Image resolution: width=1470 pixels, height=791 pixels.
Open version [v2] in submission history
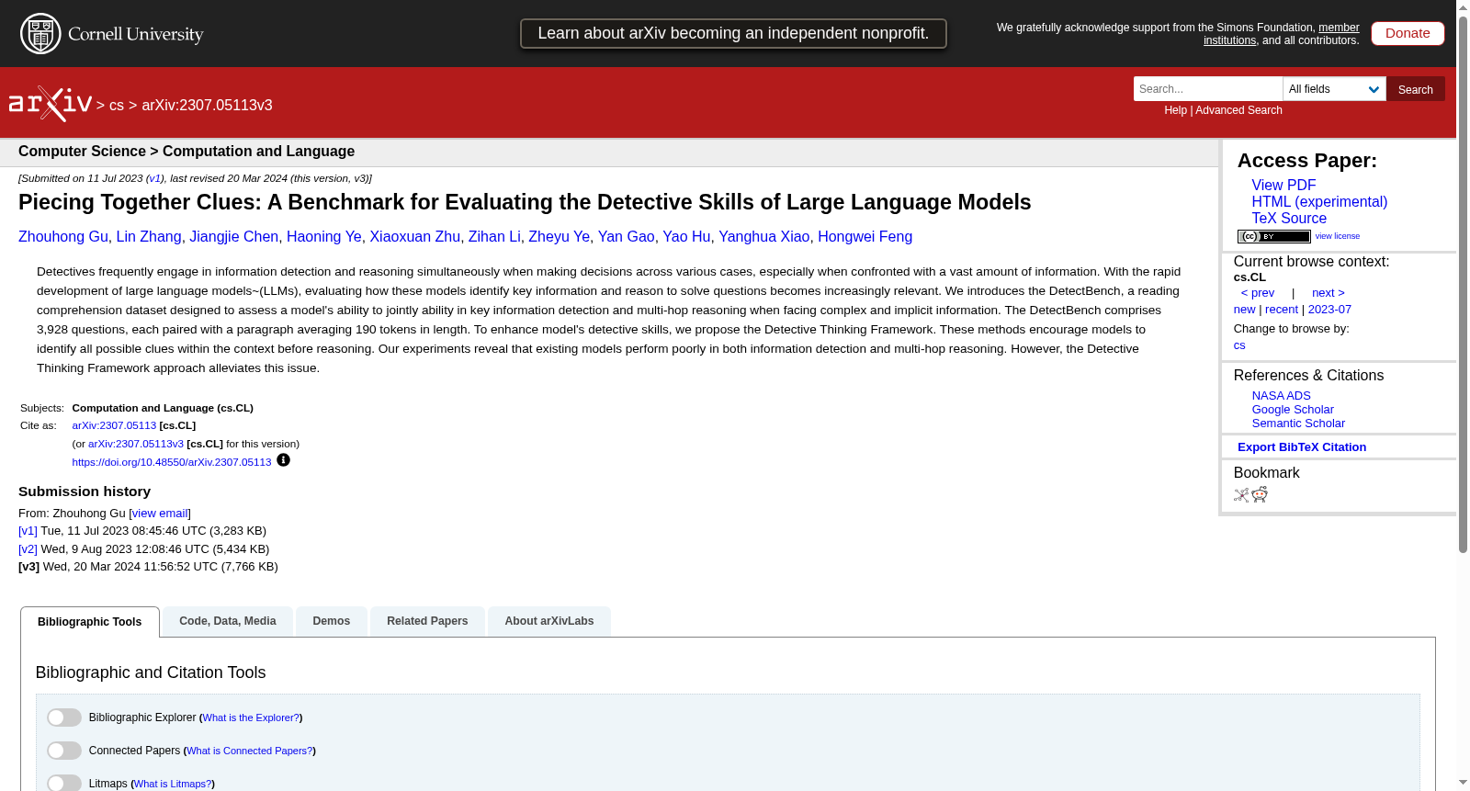(x=28, y=549)
